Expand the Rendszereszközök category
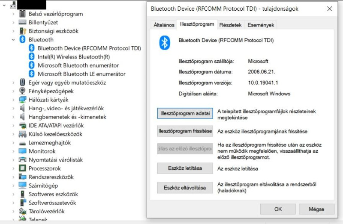This screenshot has width=343, height=224. [x=13, y=177]
